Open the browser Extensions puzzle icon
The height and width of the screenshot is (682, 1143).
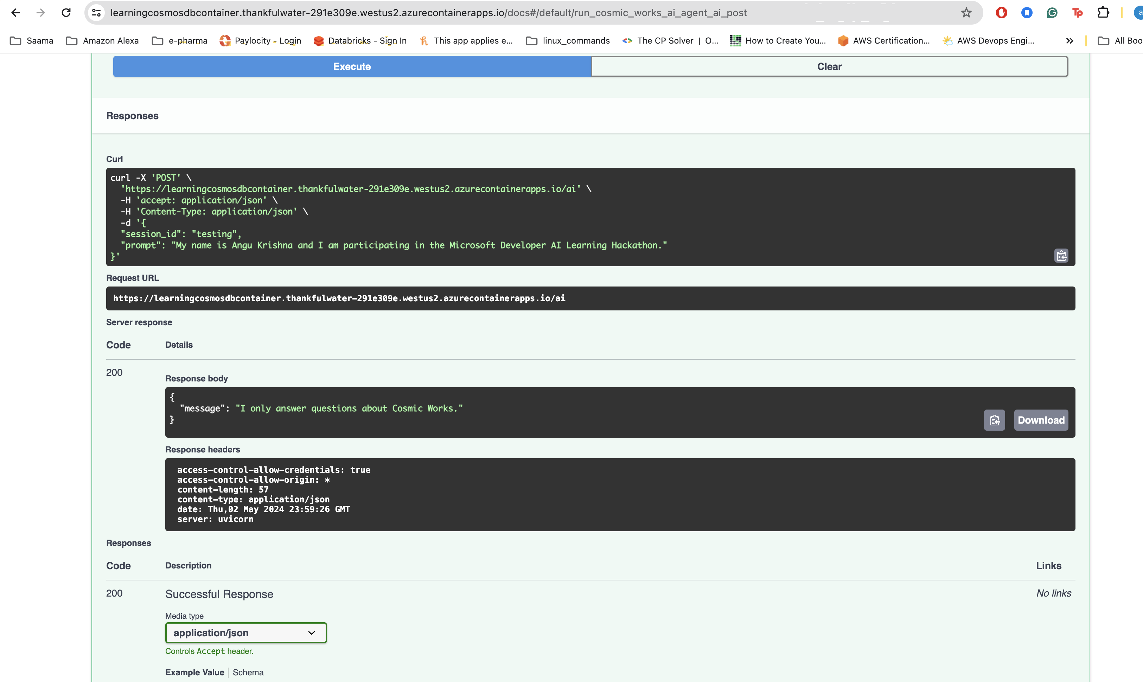(1103, 13)
